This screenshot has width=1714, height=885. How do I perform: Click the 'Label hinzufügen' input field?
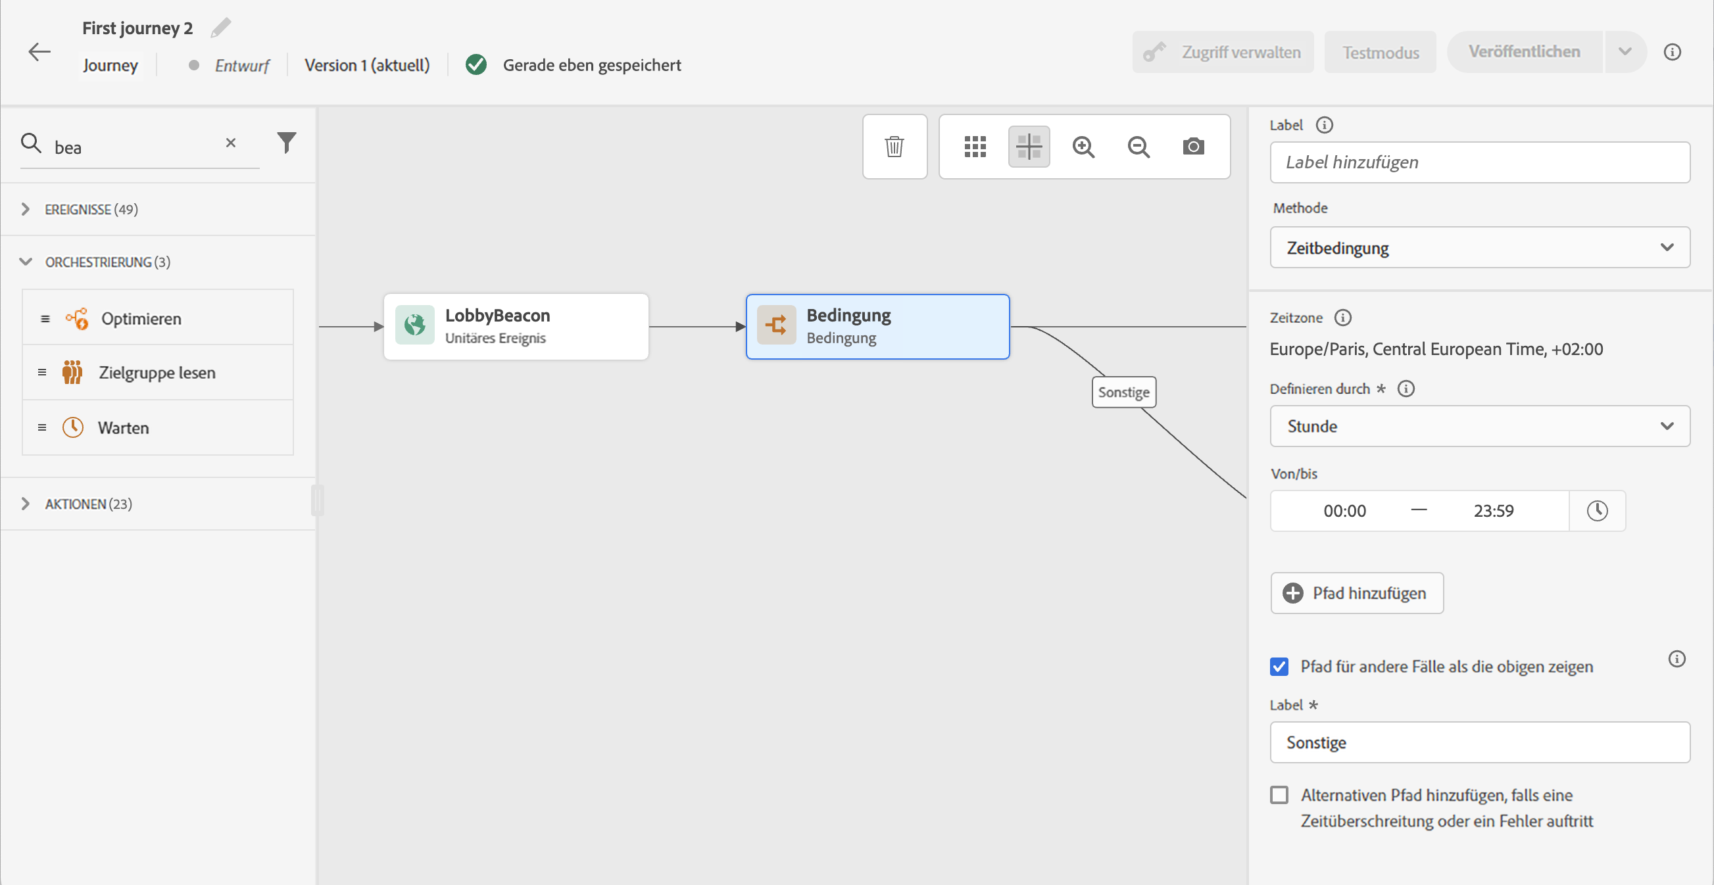(x=1479, y=162)
